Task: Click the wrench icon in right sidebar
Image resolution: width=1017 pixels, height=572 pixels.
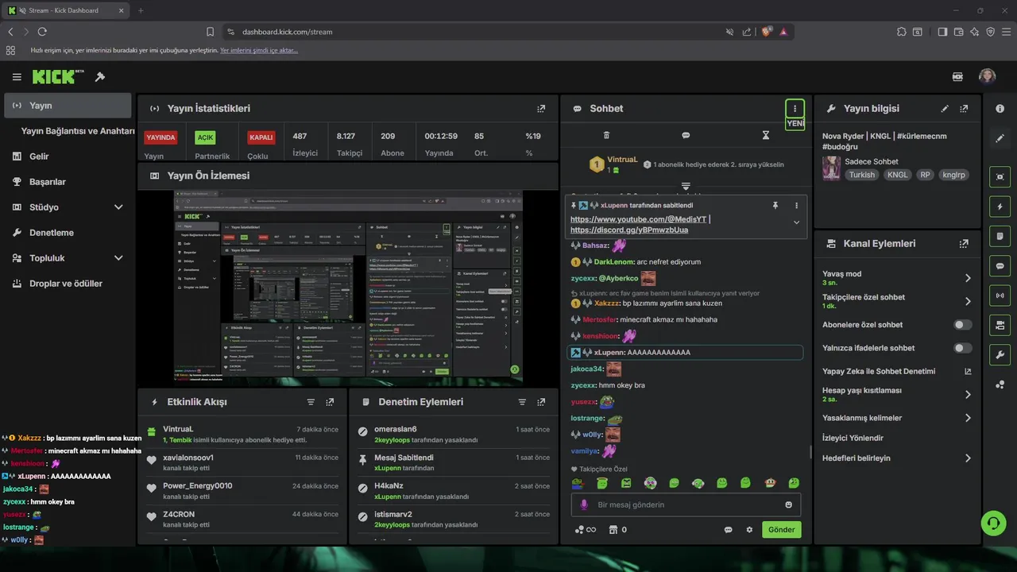Action: 1000,354
